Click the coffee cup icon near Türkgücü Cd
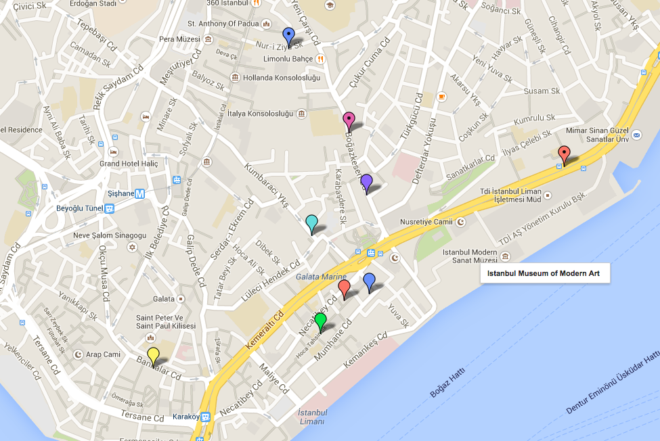The width and height of the screenshot is (660, 441). (x=441, y=97)
